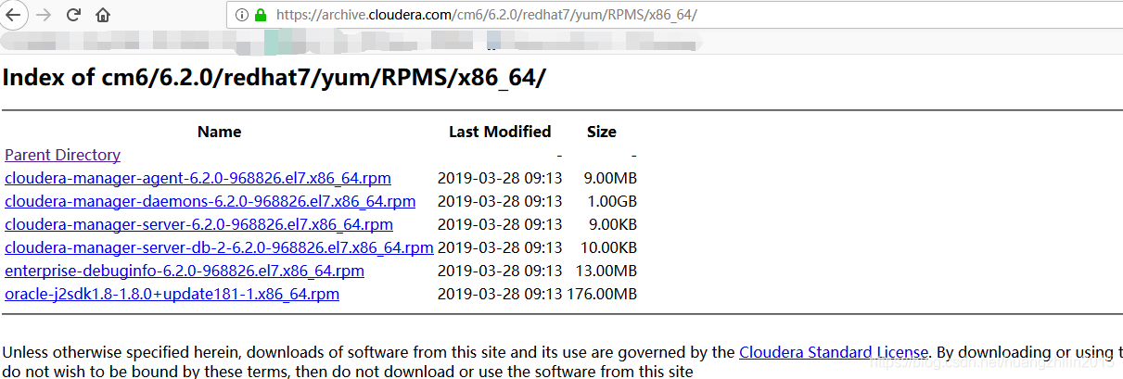Download enterprise-debuginfo rpm file
The image size is (1123, 379).
point(185,271)
